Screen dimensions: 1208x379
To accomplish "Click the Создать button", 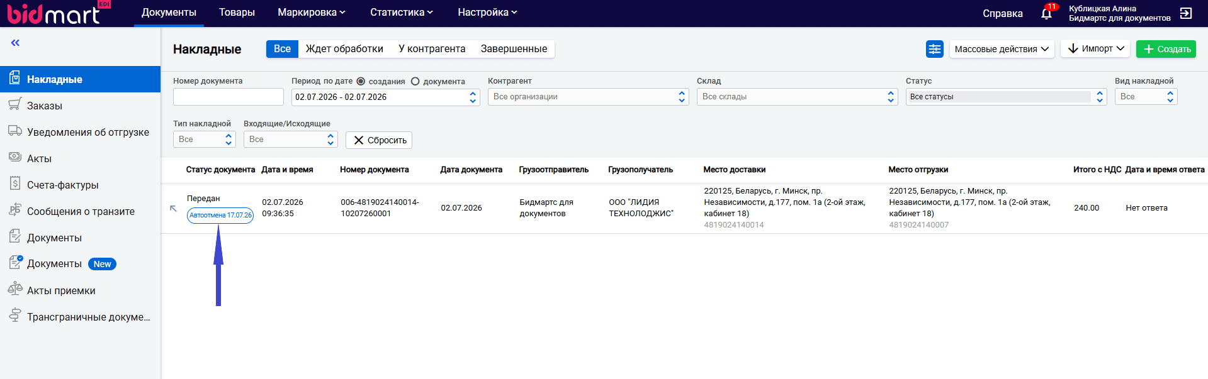I will [x=1166, y=49].
